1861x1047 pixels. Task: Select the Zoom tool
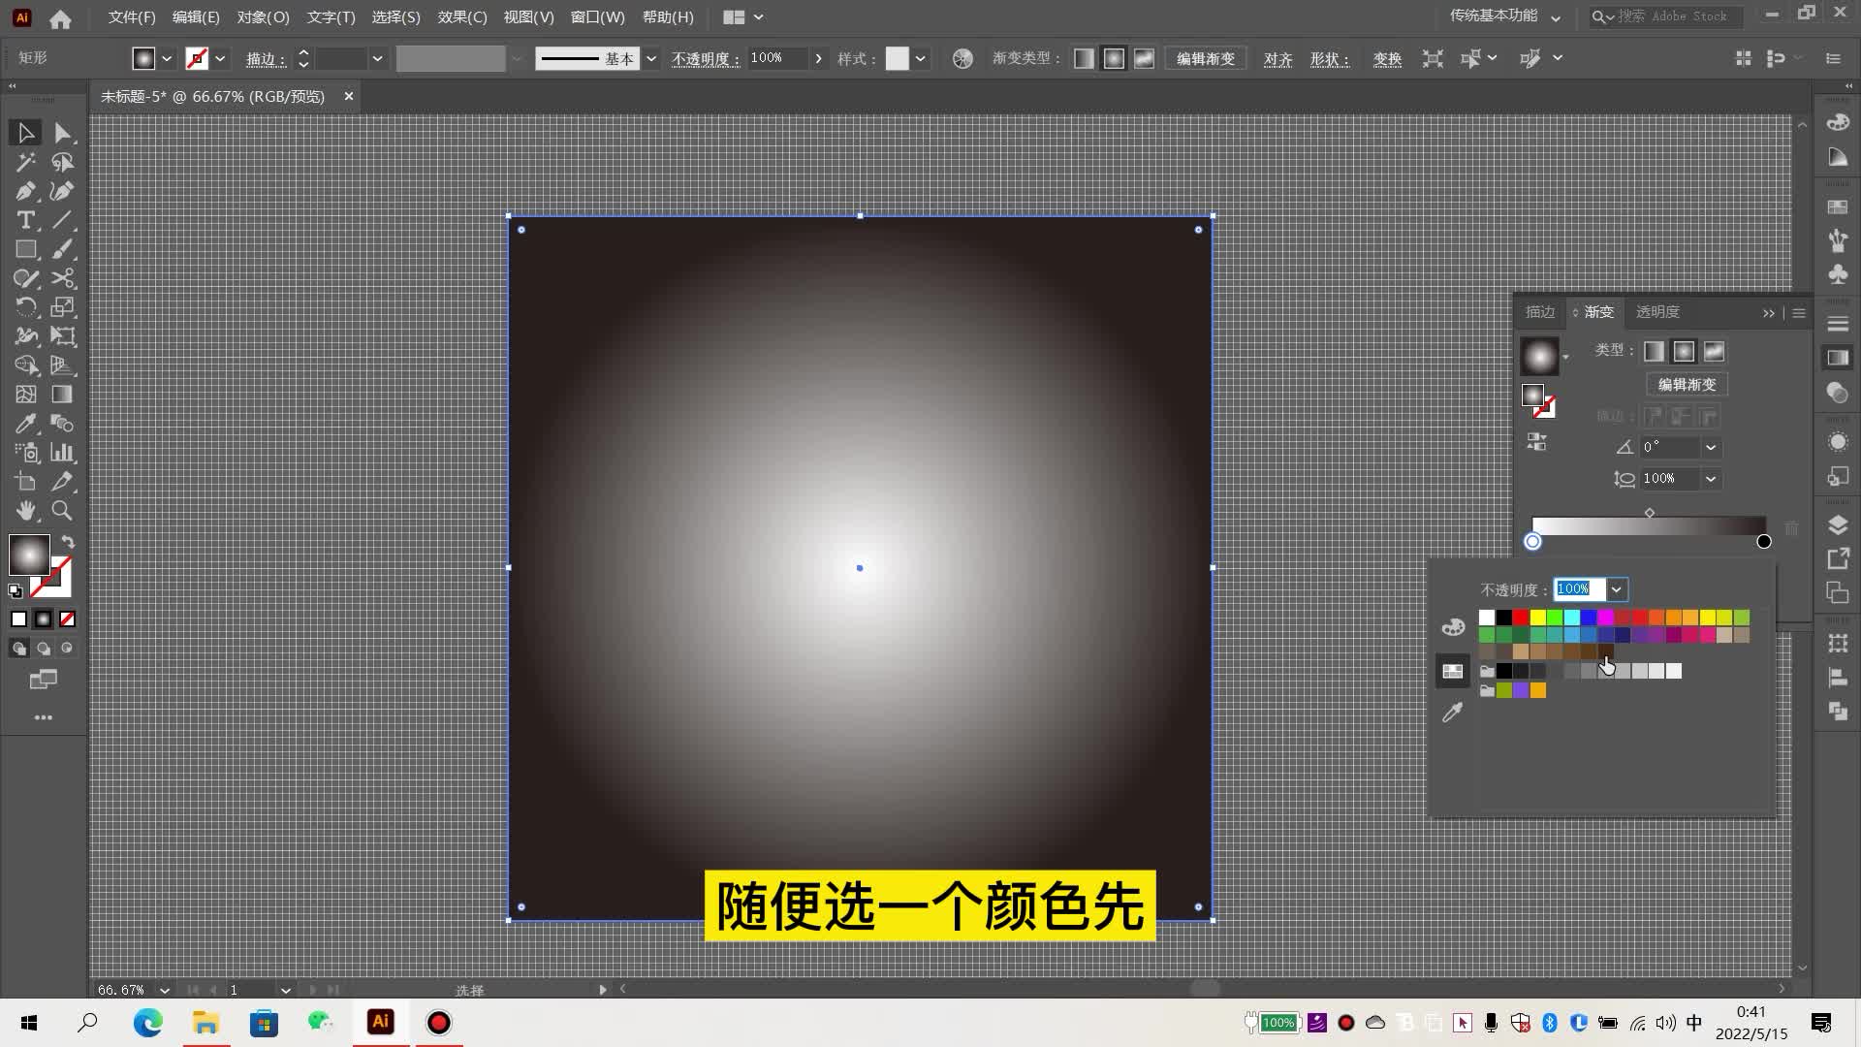click(62, 511)
